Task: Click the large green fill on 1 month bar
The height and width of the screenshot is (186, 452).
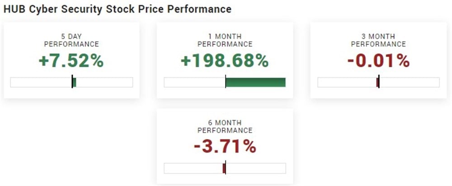Action: tap(255, 82)
